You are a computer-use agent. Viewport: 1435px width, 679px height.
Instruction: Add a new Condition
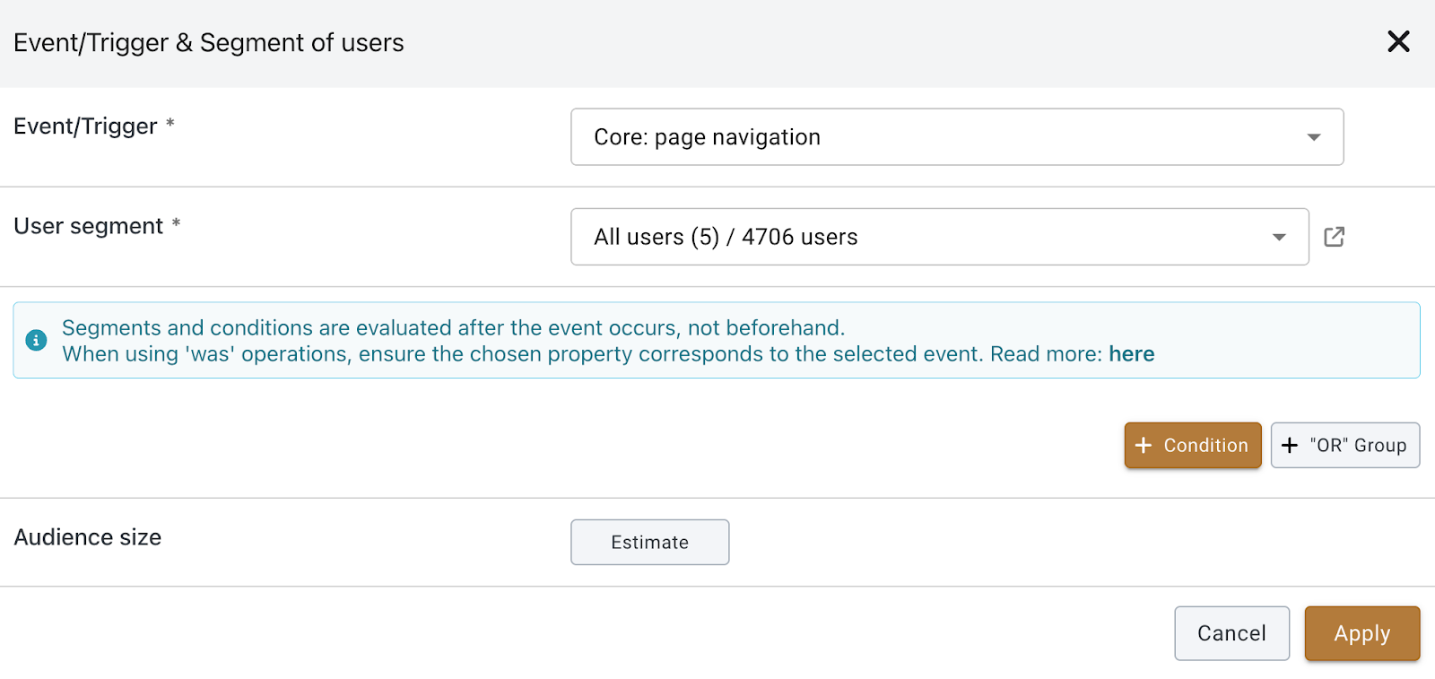[1193, 445]
